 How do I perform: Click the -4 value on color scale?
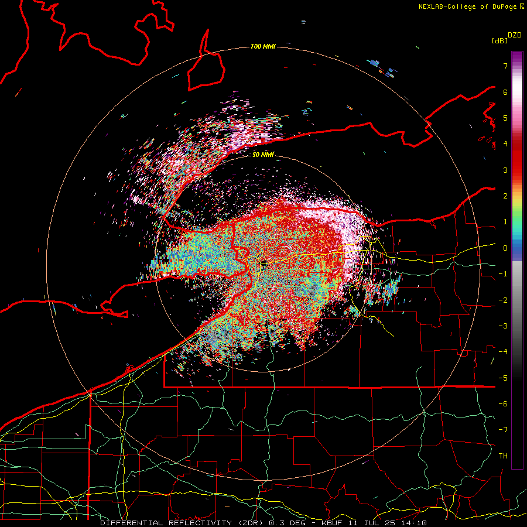point(503,352)
